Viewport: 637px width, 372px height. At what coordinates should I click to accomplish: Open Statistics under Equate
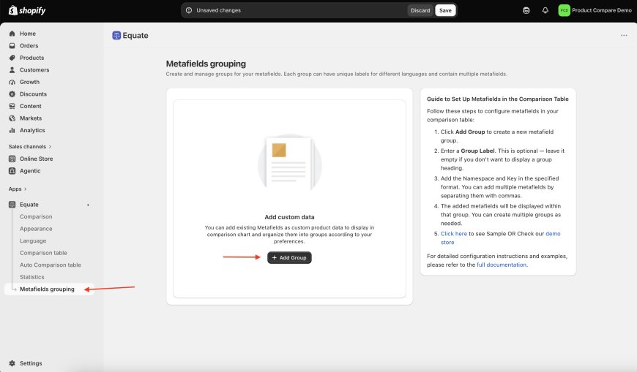32,277
